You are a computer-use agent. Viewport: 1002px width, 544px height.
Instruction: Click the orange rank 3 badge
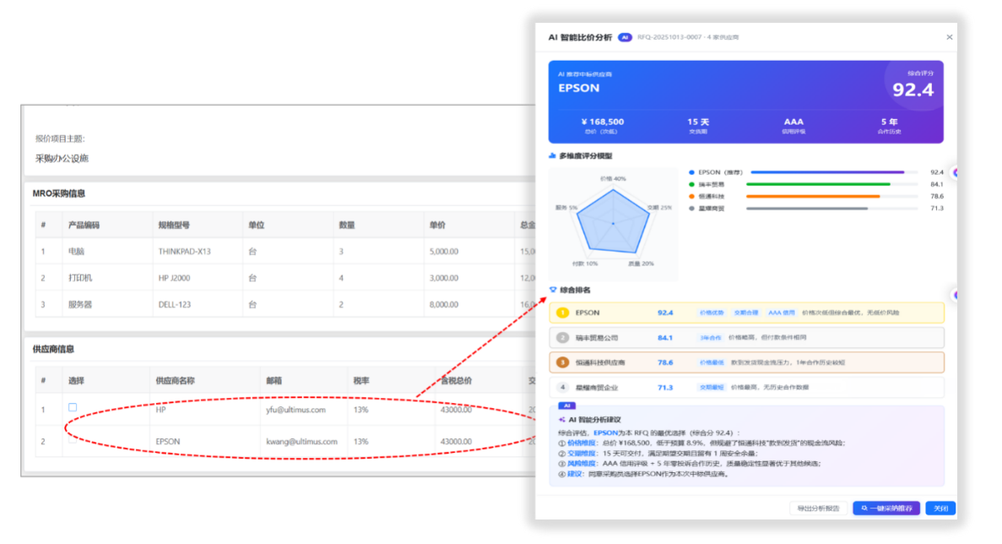coord(562,362)
